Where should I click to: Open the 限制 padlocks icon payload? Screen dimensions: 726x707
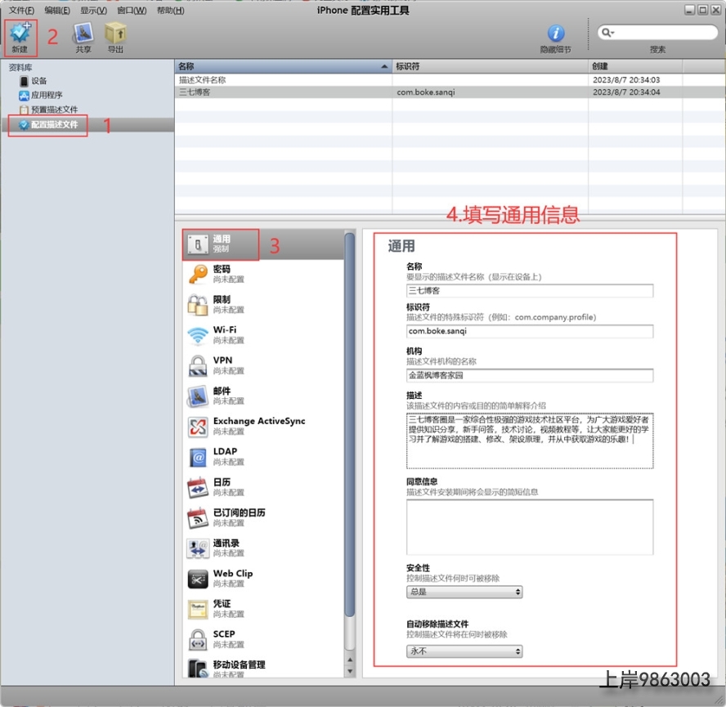click(x=198, y=305)
